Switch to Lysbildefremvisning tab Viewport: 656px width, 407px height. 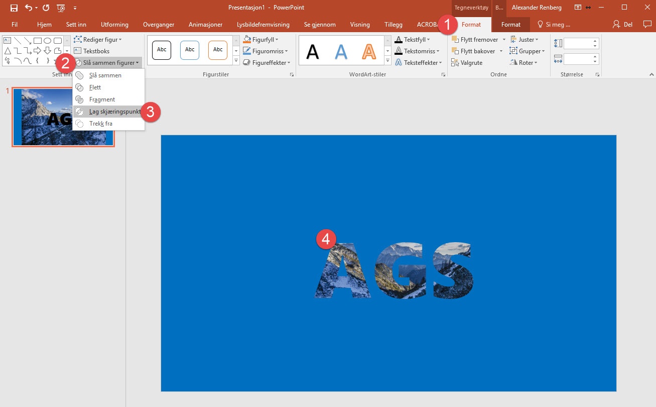tap(264, 24)
